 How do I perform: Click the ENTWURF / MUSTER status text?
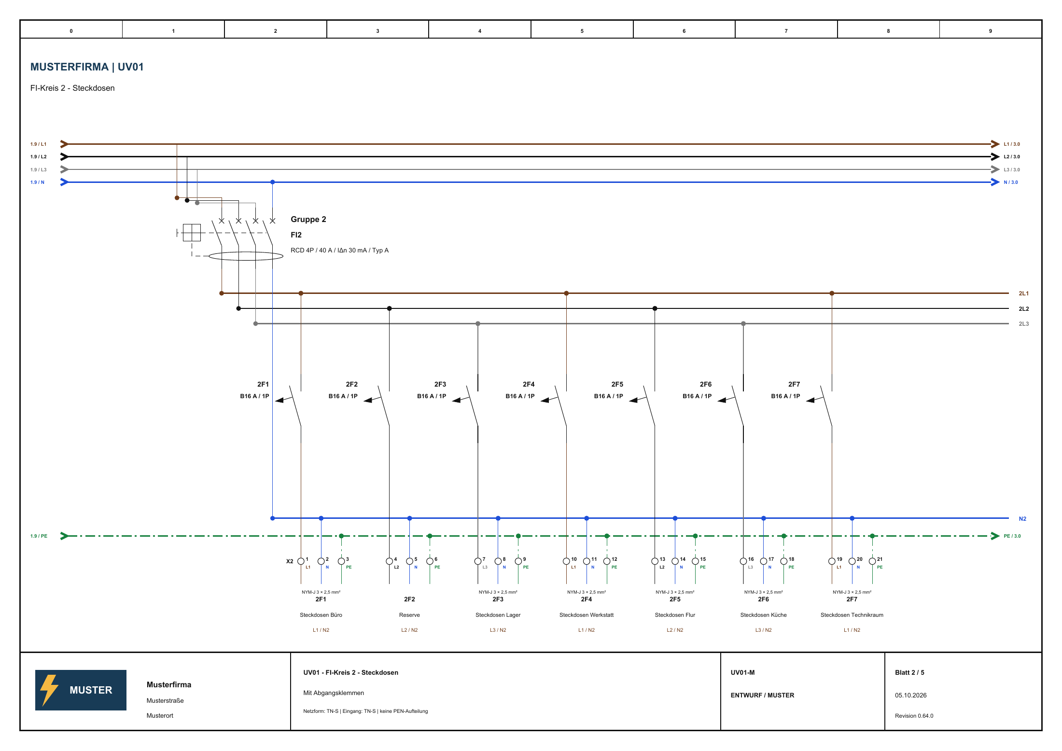[x=762, y=695]
